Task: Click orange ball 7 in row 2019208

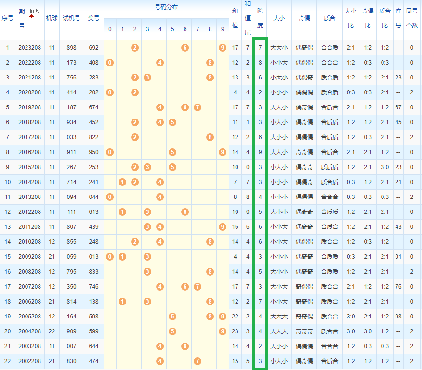Action: (x=197, y=107)
